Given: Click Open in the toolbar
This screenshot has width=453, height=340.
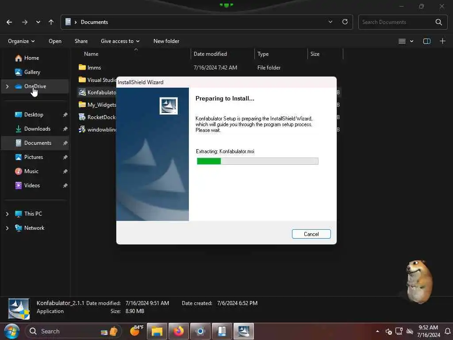Looking at the screenshot, I should [x=55, y=41].
